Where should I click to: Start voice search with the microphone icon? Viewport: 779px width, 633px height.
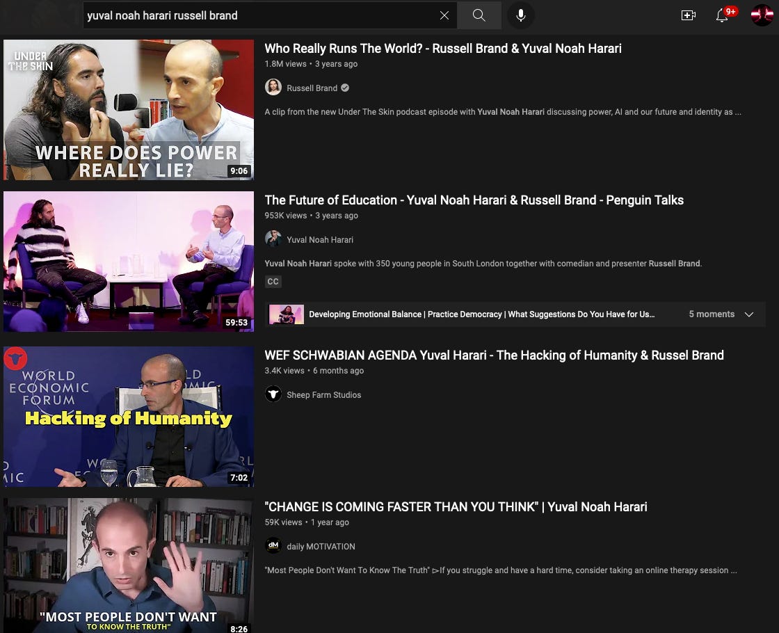tap(521, 15)
